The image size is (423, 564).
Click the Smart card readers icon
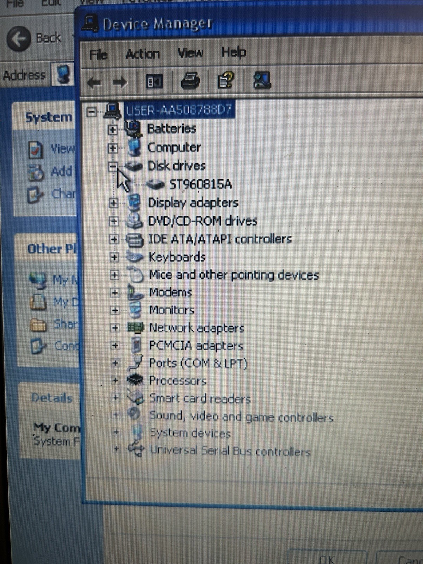(x=136, y=398)
